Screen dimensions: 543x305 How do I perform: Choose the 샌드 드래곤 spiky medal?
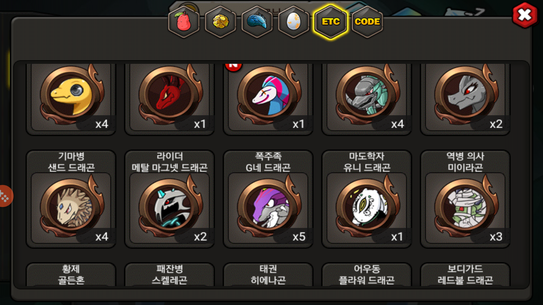coord(71,199)
